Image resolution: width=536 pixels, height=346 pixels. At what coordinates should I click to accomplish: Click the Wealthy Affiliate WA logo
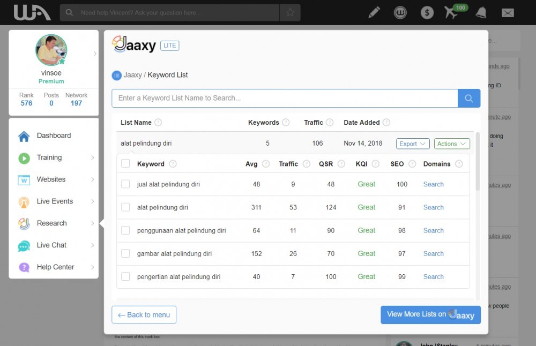(x=32, y=13)
